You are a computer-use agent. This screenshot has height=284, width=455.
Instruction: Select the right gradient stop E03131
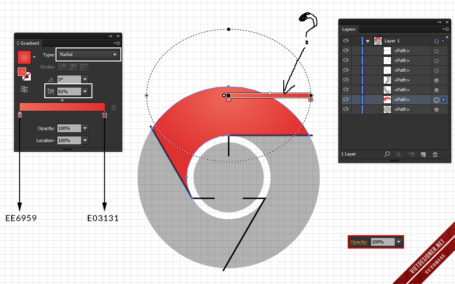[x=105, y=115]
